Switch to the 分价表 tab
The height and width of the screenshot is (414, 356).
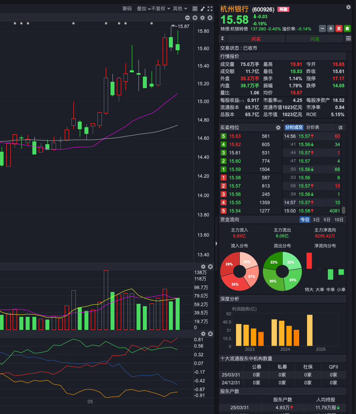click(313, 127)
